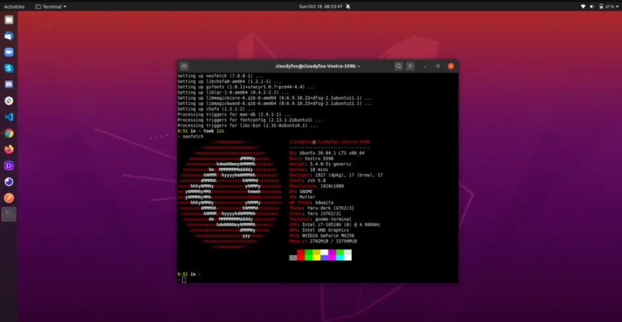This screenshot has height=322, width=622.
Task: Open Visual Studio Code from the dock
Action: [9, 117]
